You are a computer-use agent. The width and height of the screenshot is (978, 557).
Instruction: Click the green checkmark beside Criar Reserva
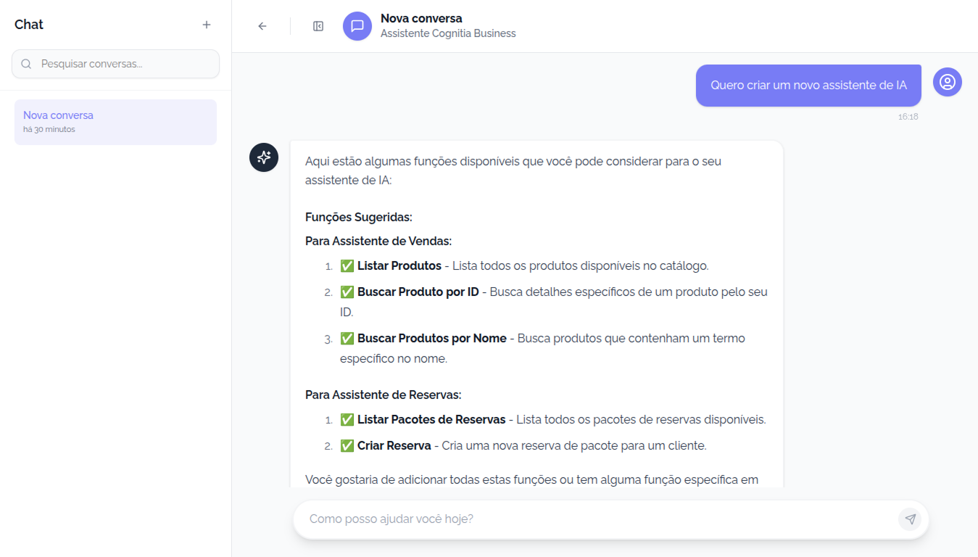click(346, 445)
